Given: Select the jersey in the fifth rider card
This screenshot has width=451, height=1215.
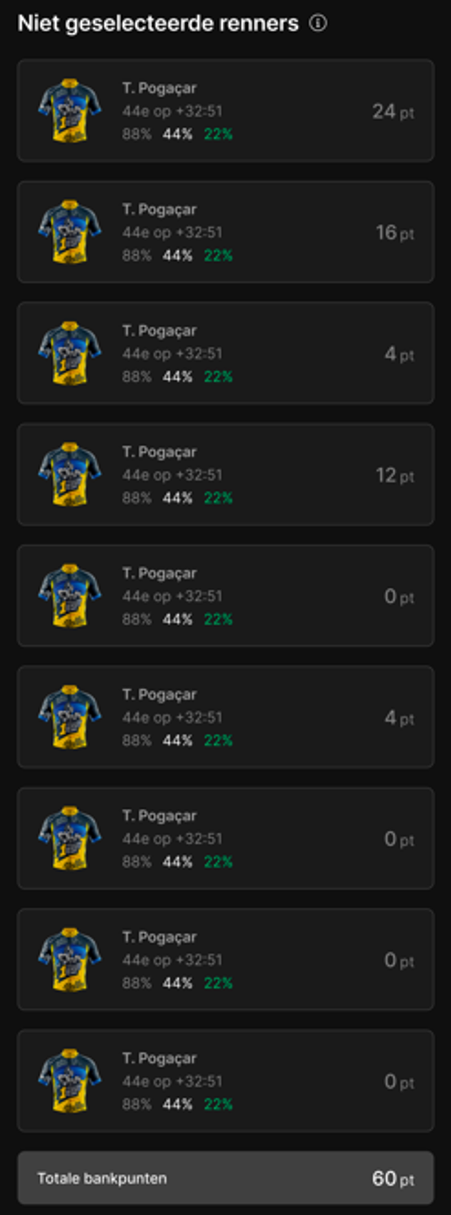Looking at the screenshot, I should (70, 596).
